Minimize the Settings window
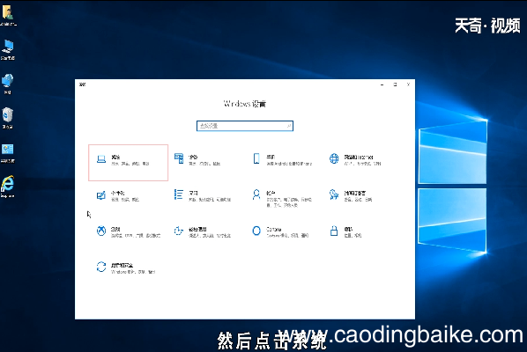 pos(382,84)
